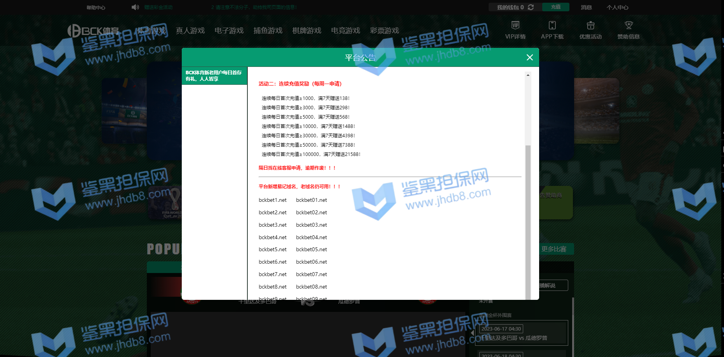Open the 彩票游戏 menu
The width and height of the screenshot is (724, 357).
pyautogui.click(x=384, y=31)
